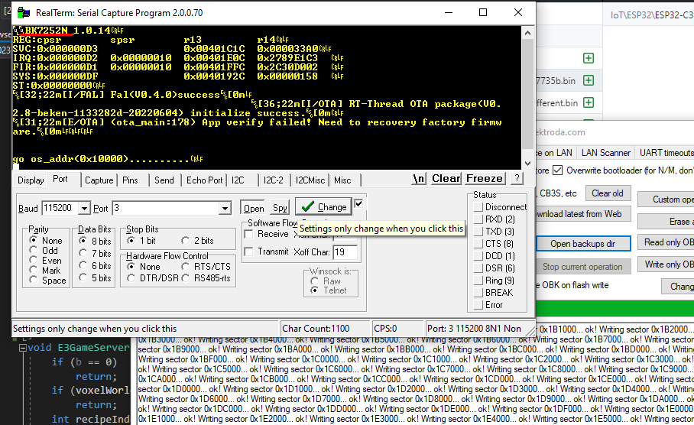
Task: Expand the Baud rate dropdown
Action: [x=84, y=208]
